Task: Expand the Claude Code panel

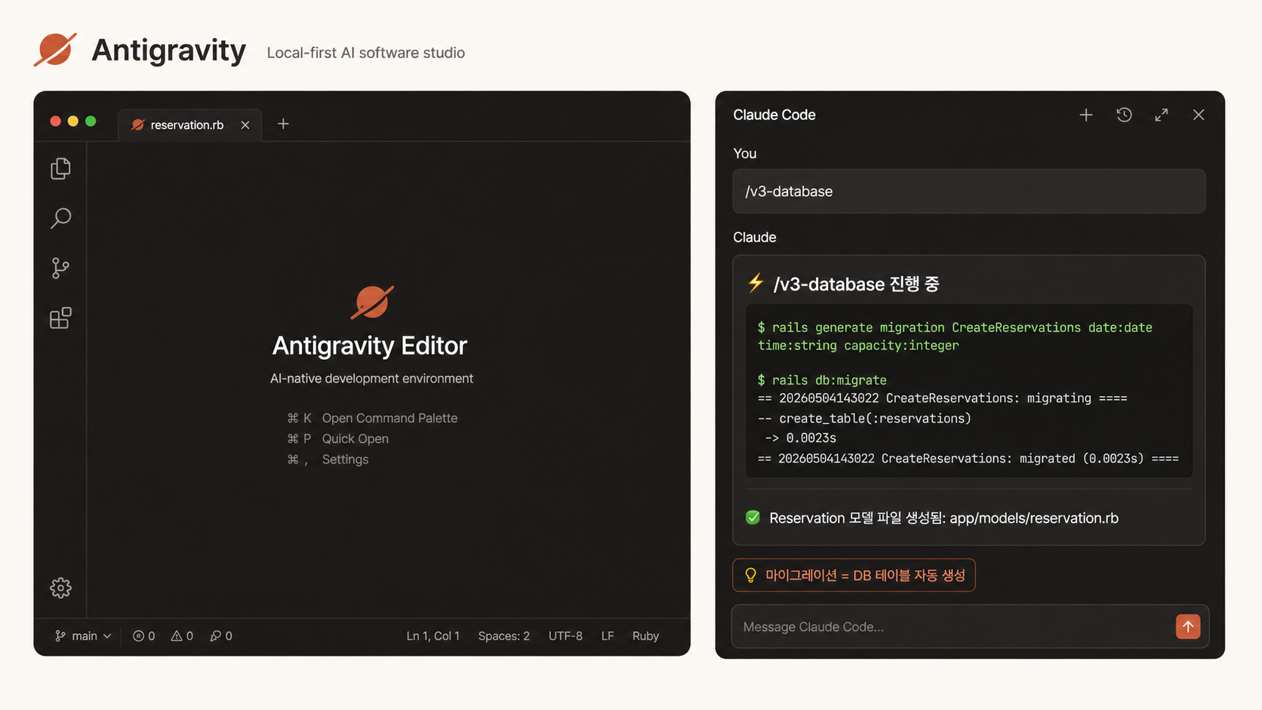Action: coord(1162,115)
